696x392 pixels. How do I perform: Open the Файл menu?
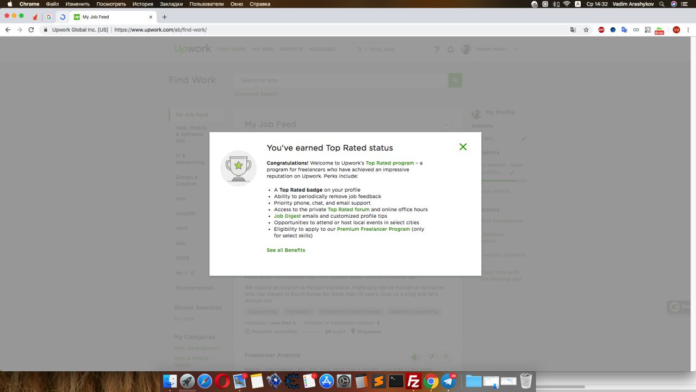point(52,4)
